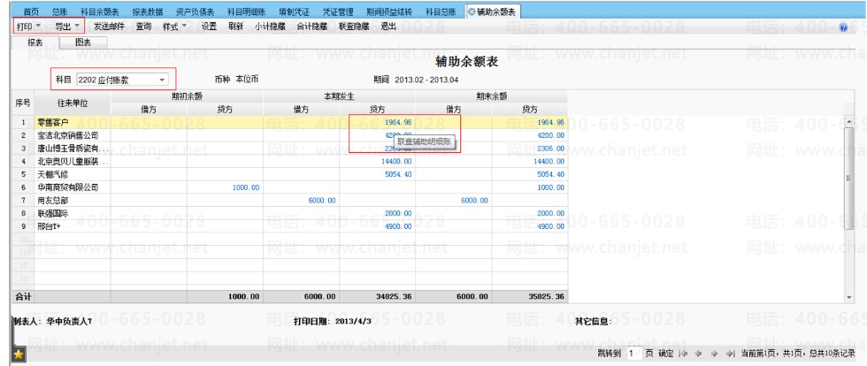Toggle 合计隐藏 in the toolbar
Image resolution: width=867 pixels, height=366 pixels.
click(x=311, y=26)
